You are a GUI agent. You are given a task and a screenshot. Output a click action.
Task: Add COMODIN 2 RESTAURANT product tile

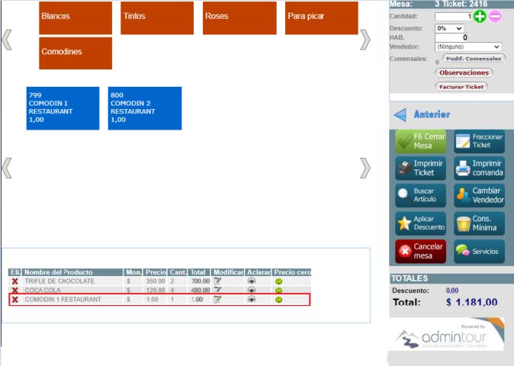click(x=145, y=108)
